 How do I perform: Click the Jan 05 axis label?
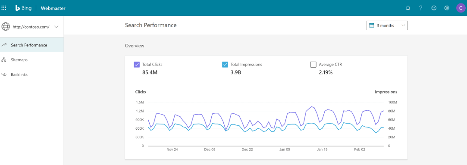tap(285, 149)
